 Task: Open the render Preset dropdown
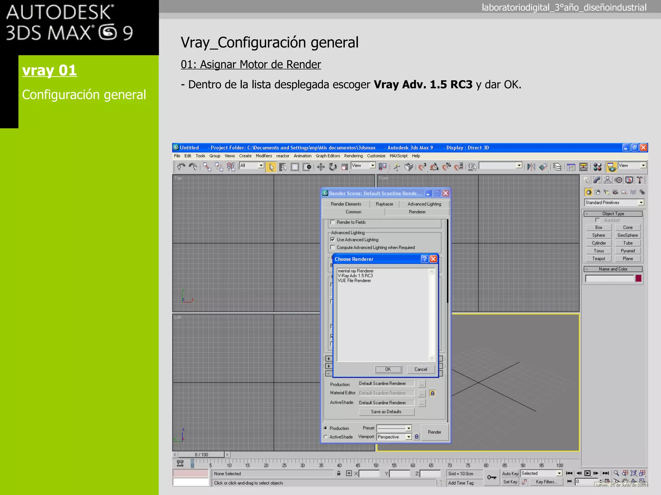pyautogui.click(x=394, y=428)
